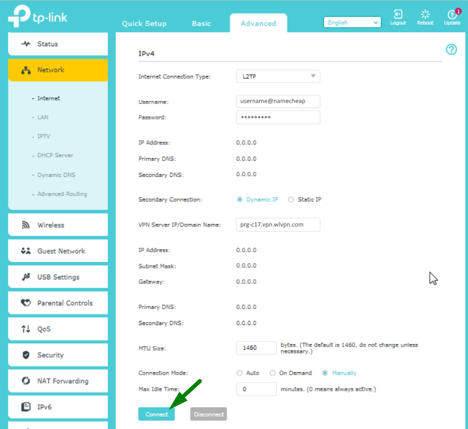Screen dimensions: 468x429
Task: Click the Wireless signal icon
Action: click(x=26, y=225)
